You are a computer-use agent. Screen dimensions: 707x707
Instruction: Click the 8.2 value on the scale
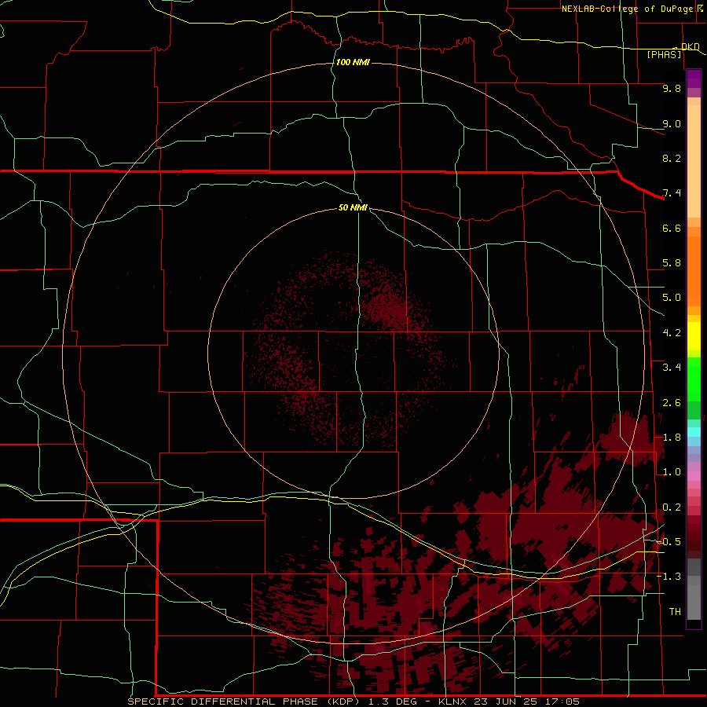672,158
